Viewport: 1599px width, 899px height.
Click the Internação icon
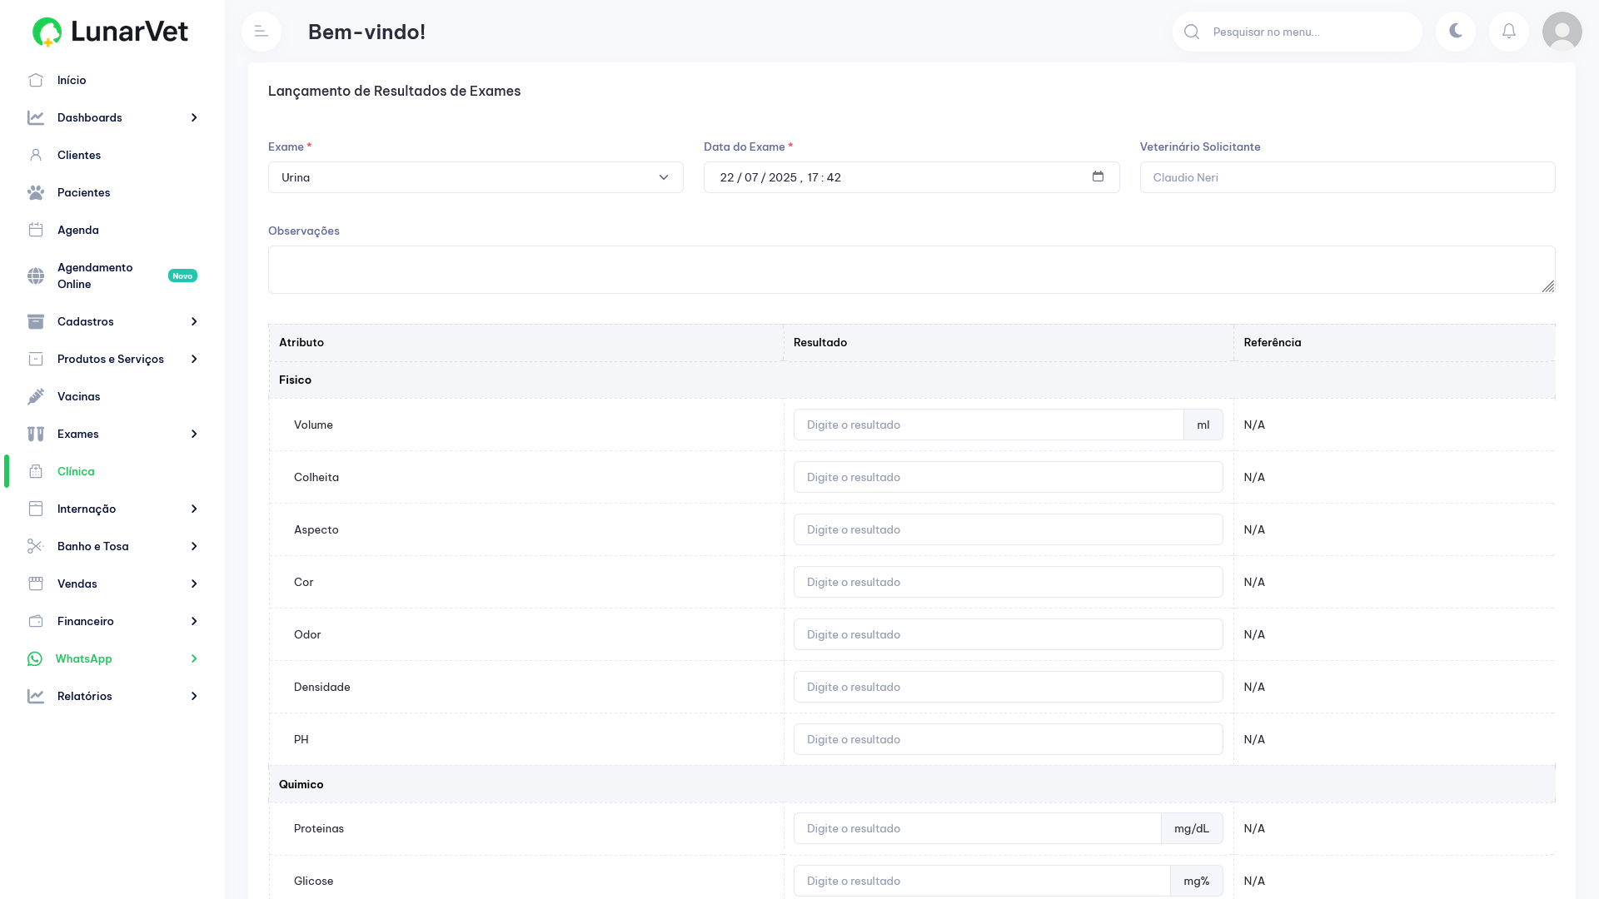36,509
